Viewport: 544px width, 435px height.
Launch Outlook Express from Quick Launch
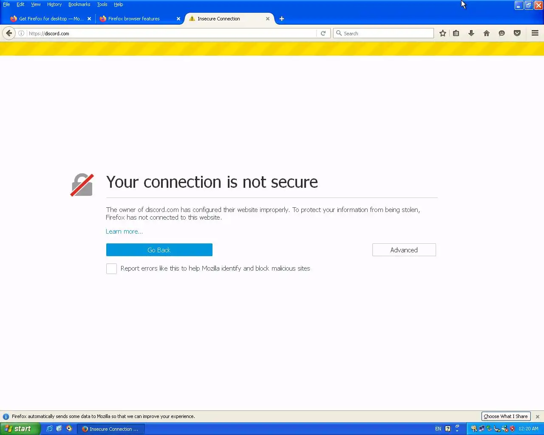point(59,429)
